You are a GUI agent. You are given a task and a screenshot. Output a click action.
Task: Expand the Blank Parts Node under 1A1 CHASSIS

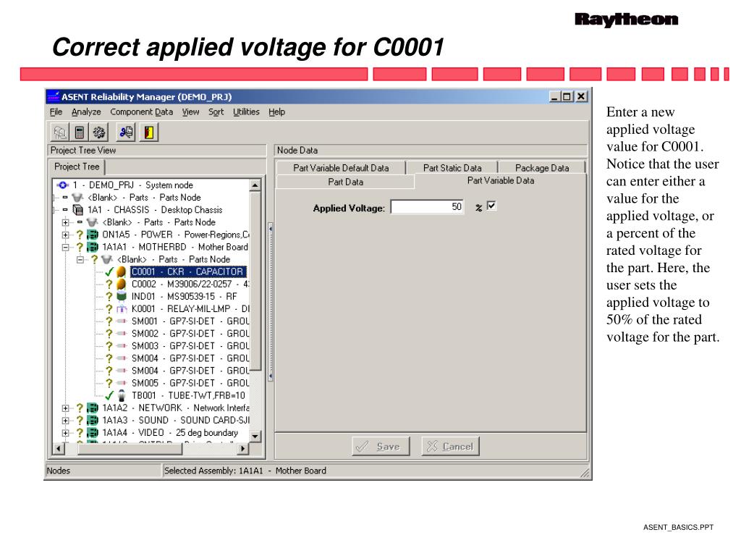coord(65,222)
